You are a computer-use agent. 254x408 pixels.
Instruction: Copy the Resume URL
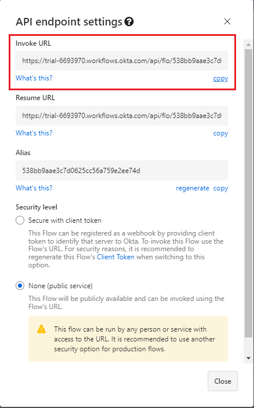[x=220, y=133]
